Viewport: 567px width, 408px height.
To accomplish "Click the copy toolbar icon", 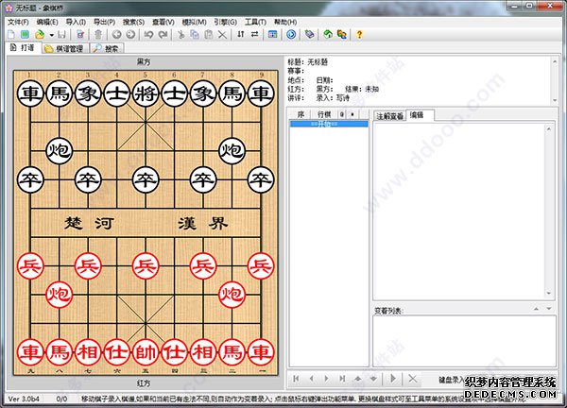I will (195, 35).
